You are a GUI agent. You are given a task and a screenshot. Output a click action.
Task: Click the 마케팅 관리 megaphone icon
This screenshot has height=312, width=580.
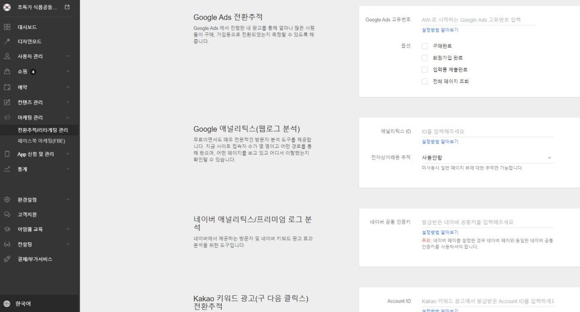point(7,117)
